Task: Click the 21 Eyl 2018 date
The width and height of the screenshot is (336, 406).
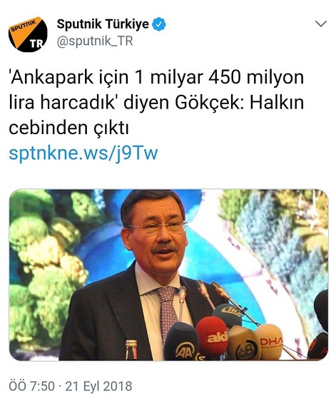Action: tap(98, 386)
